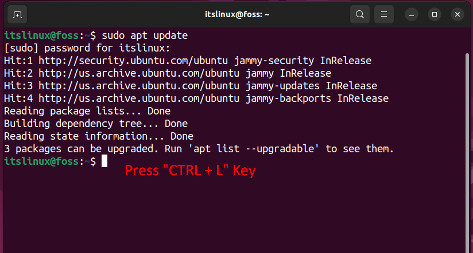Click the terminal vertical scrollbar
Screen dimensions: 473x253
[467, 152]
